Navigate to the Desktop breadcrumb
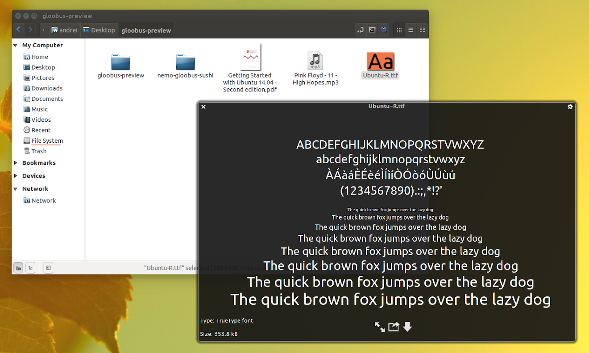Image resolution: width=589 pixels, height=353 pixels. coord(99,30)
